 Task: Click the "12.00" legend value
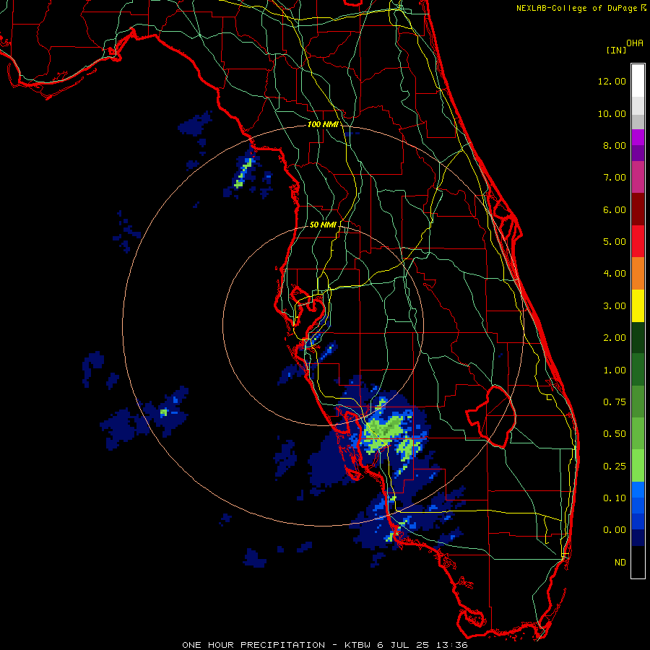[612, 81]
